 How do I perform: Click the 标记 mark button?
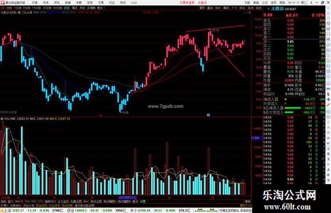coord(242,8)
